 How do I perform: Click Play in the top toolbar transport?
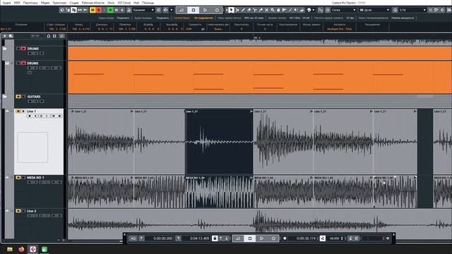click(x=206, y=10)
